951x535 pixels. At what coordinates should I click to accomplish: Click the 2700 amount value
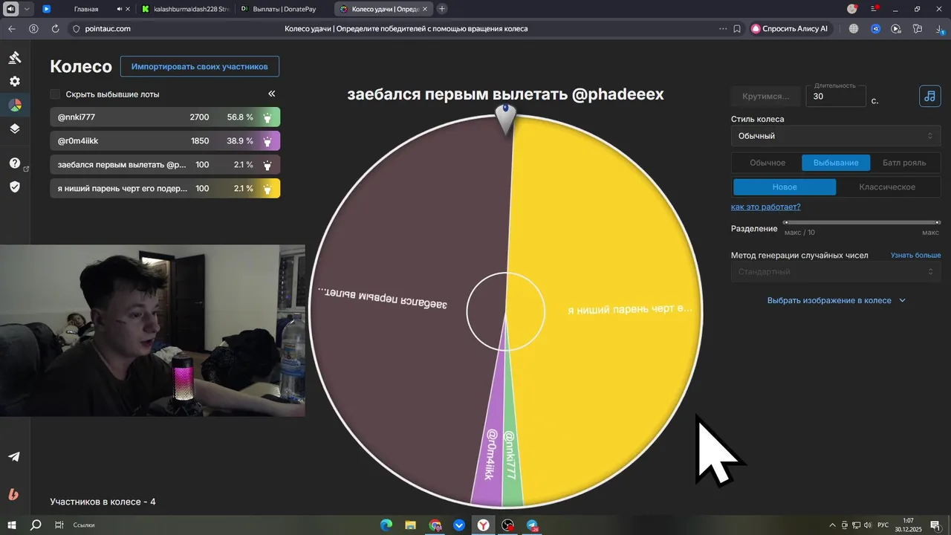199,117
